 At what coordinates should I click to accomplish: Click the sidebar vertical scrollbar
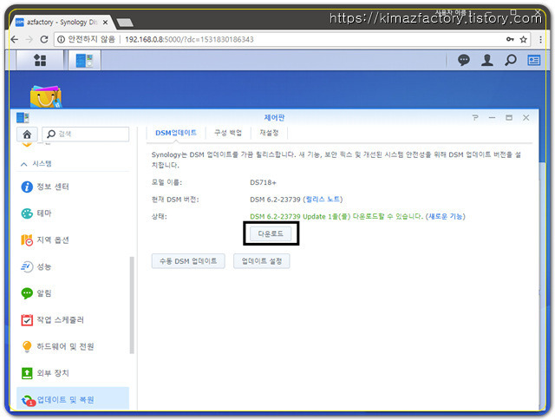tap(132, 305)
